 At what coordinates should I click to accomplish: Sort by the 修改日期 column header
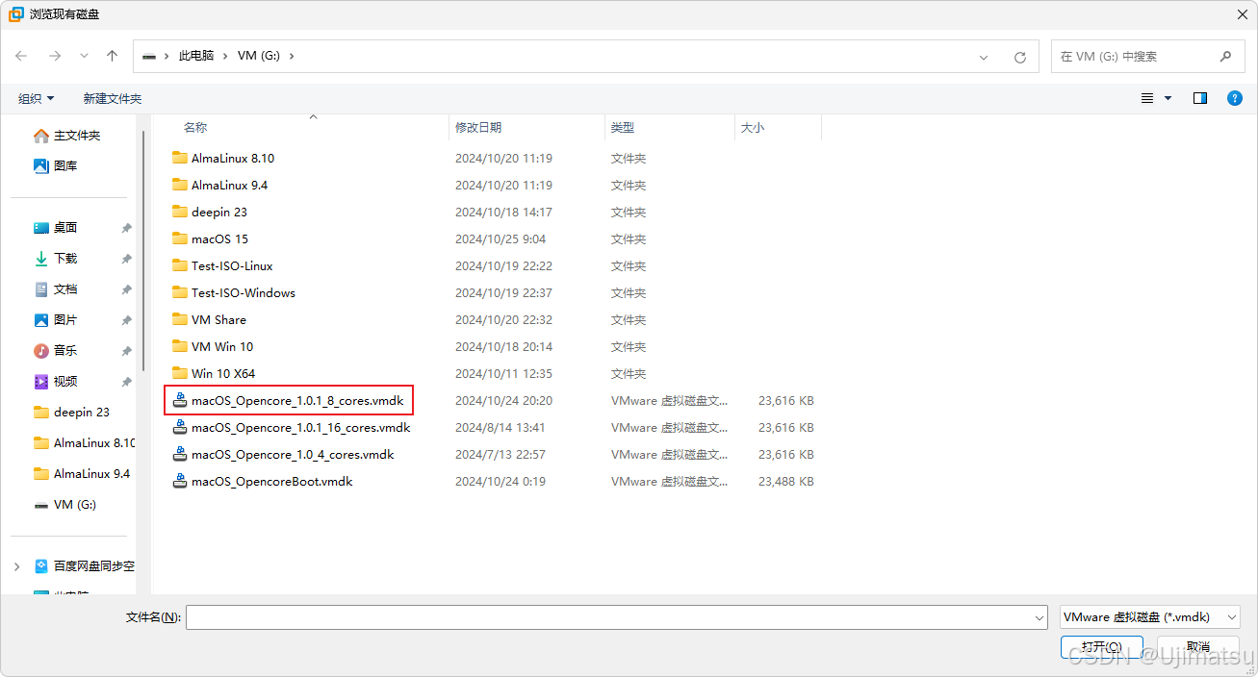(478, 127)
